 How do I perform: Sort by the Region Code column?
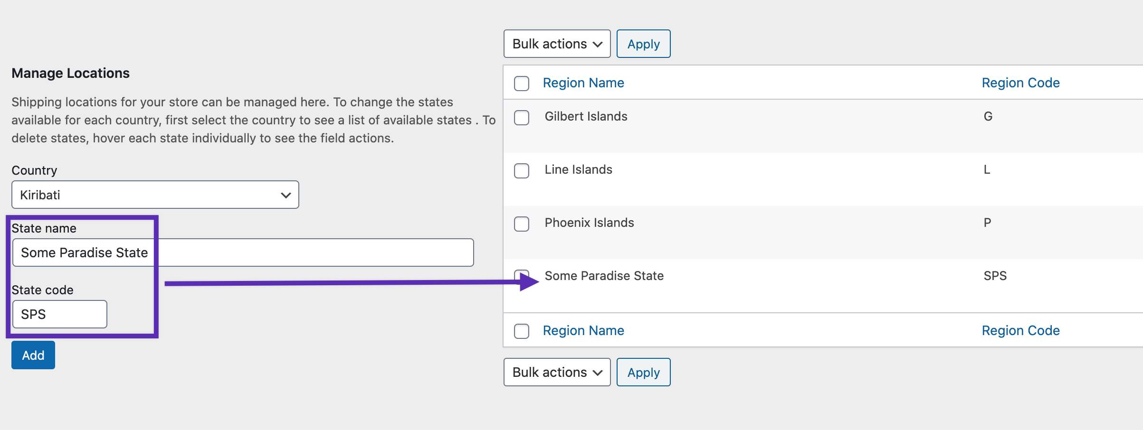click(x=1020, y=83)
